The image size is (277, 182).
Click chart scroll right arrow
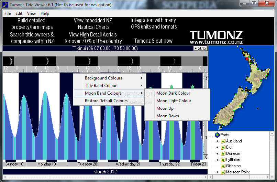(205, 177)
